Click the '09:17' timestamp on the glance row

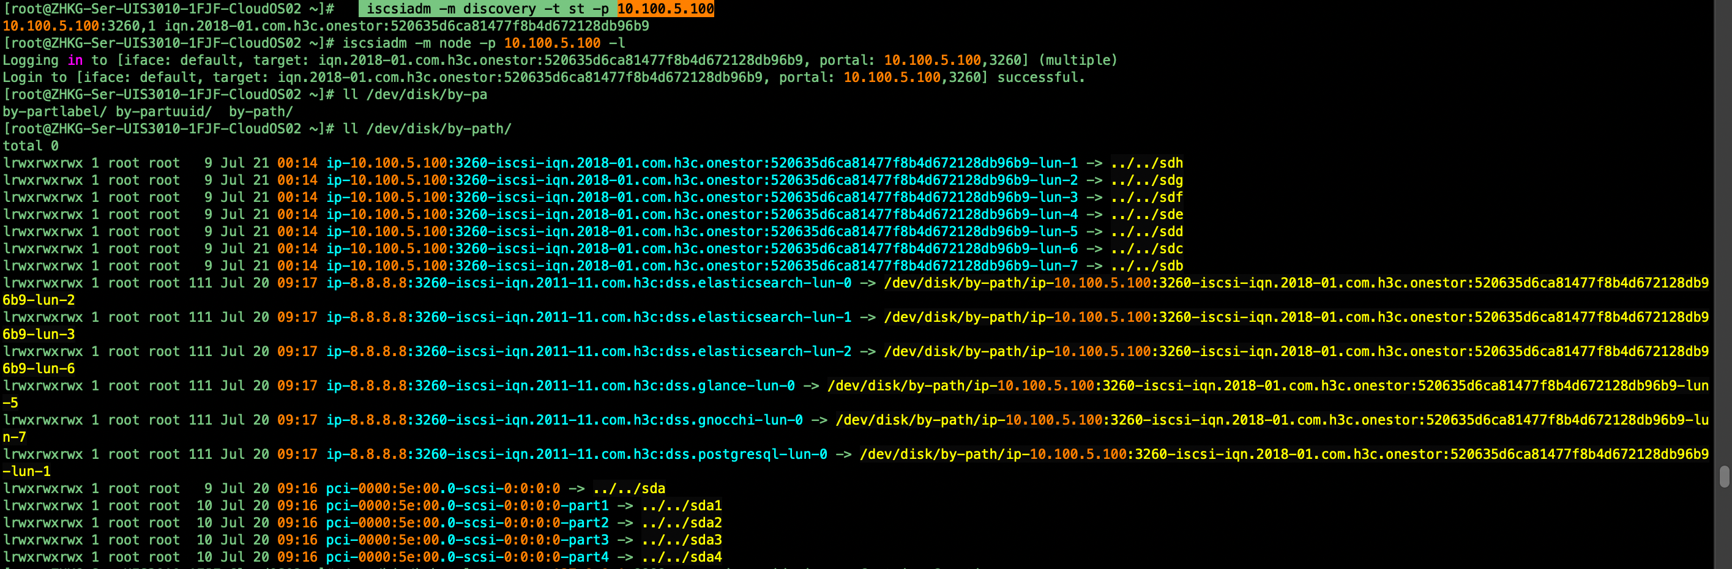click(297, 385)
